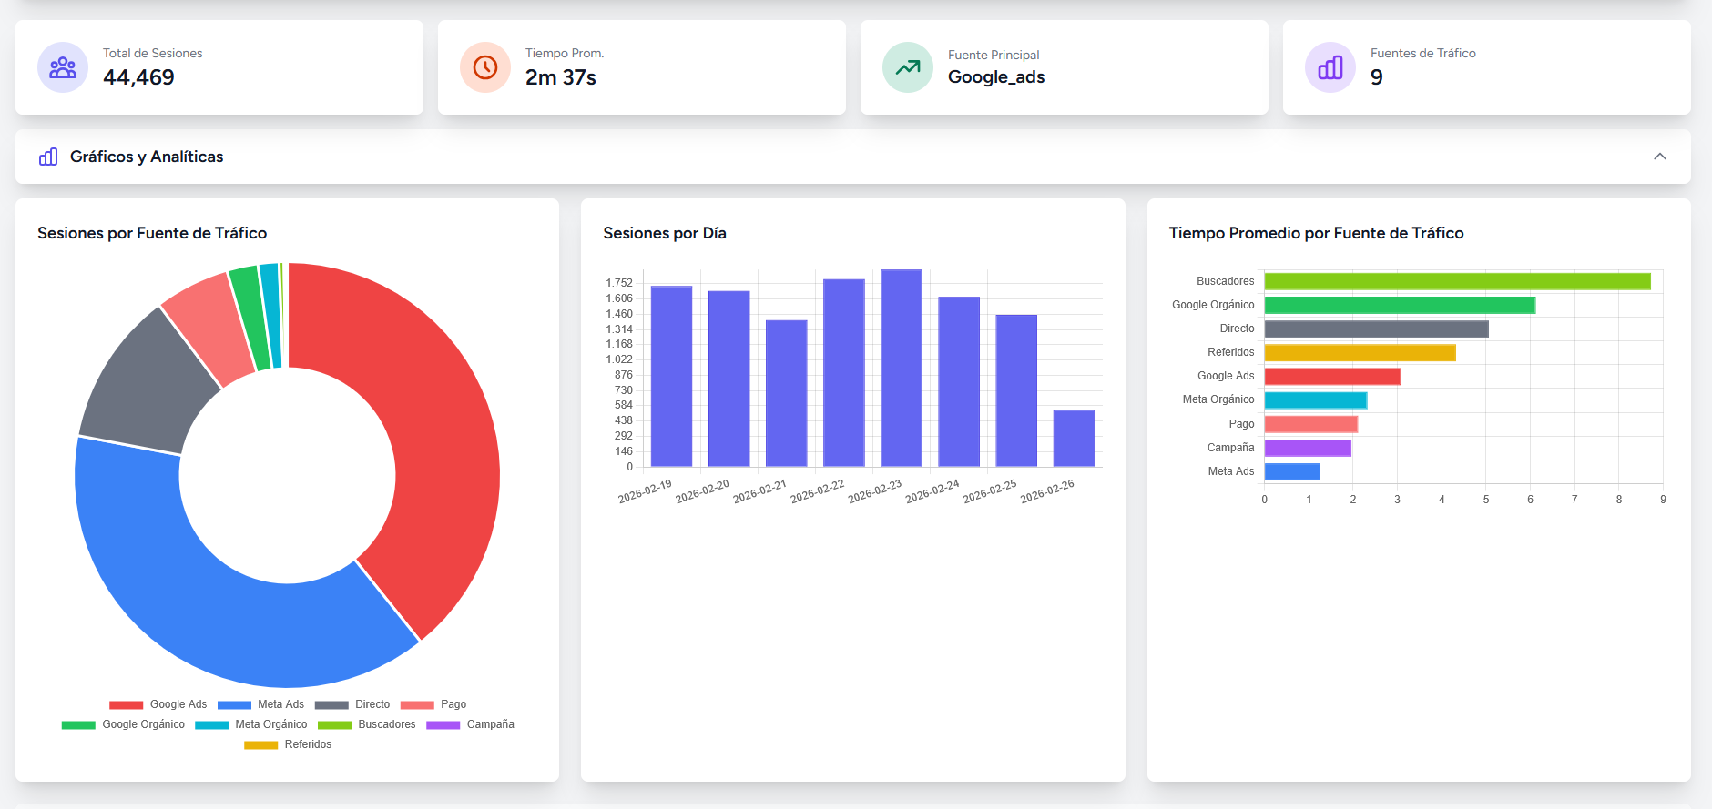This screenshot has height=809, width=1712.
Task: Select the shortest bar for 2026-02-26
Action: 1074,439
